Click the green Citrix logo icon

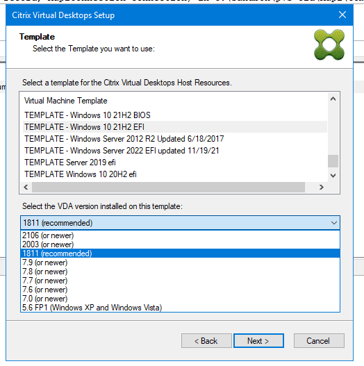point(329,44)
